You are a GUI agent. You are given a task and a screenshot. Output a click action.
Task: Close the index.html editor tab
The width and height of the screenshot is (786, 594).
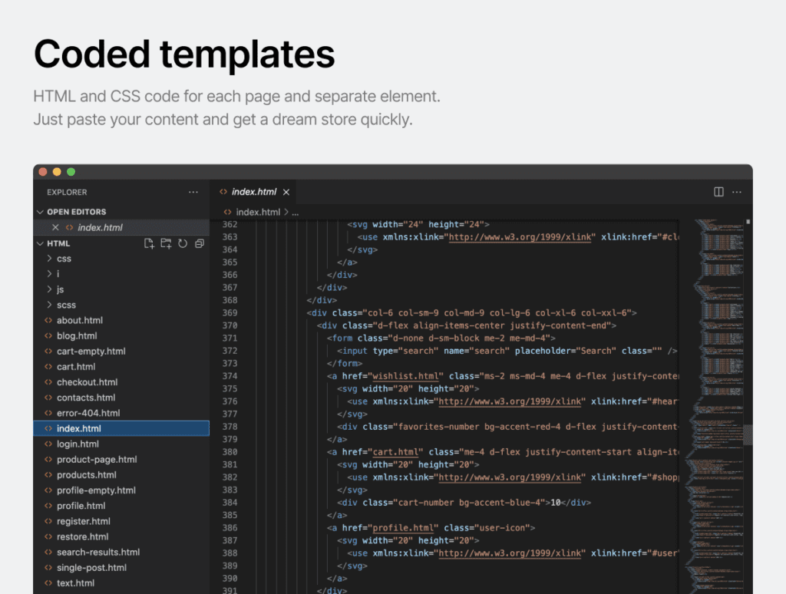coord(286,192)
